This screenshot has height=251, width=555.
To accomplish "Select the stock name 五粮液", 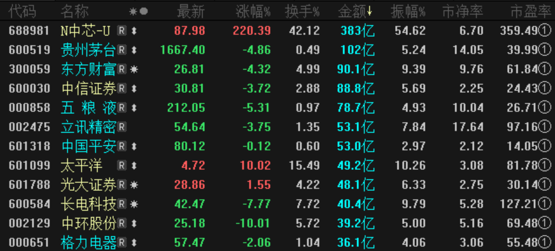I will click(89, 107).
